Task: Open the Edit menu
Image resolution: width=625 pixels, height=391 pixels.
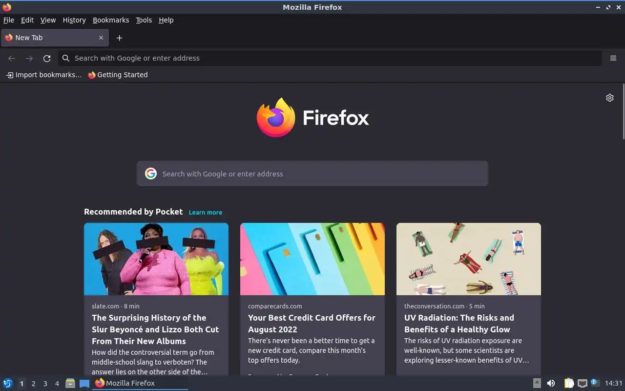Action: (x=27, y=20)
